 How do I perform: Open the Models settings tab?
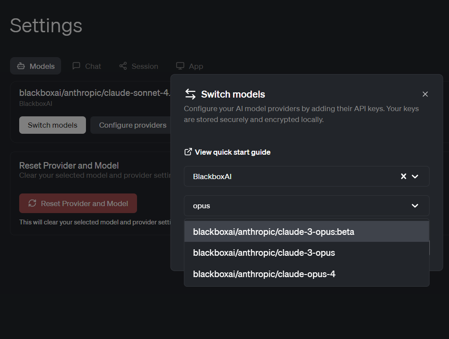pos(35,66)
